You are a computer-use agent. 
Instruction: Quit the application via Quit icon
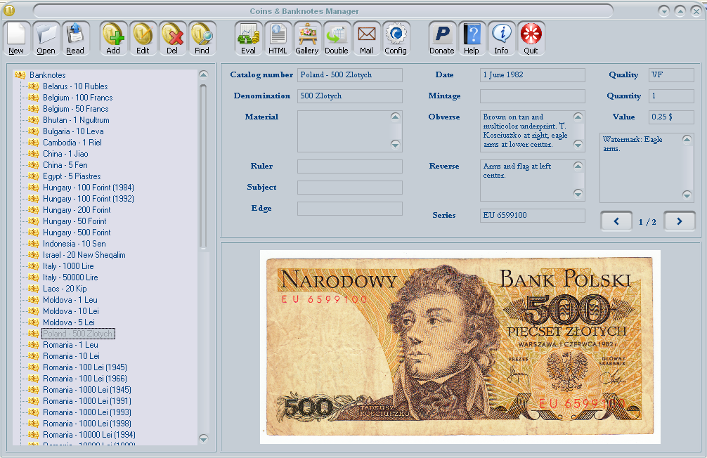[x=531, y=39]
